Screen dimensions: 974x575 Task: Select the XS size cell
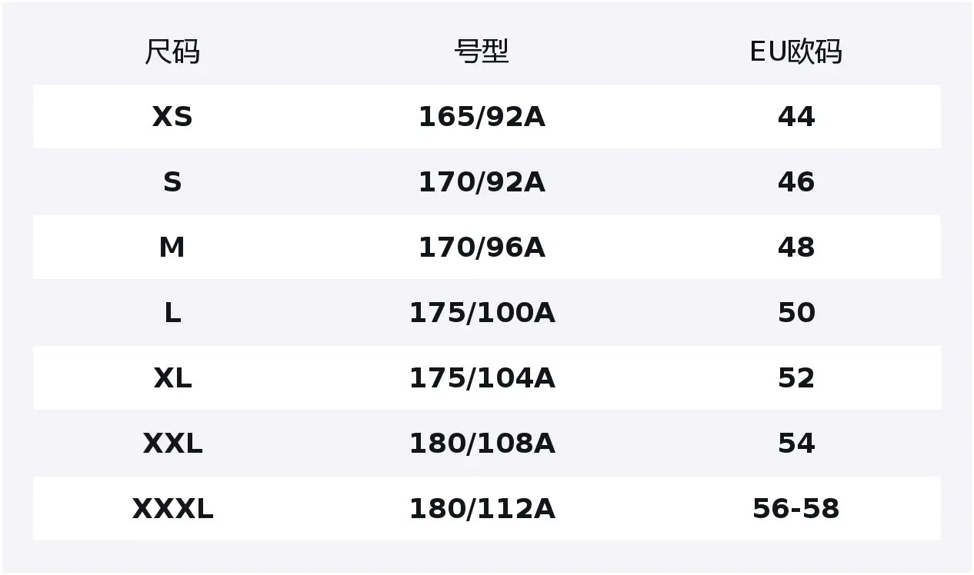[x=172, y=117]
